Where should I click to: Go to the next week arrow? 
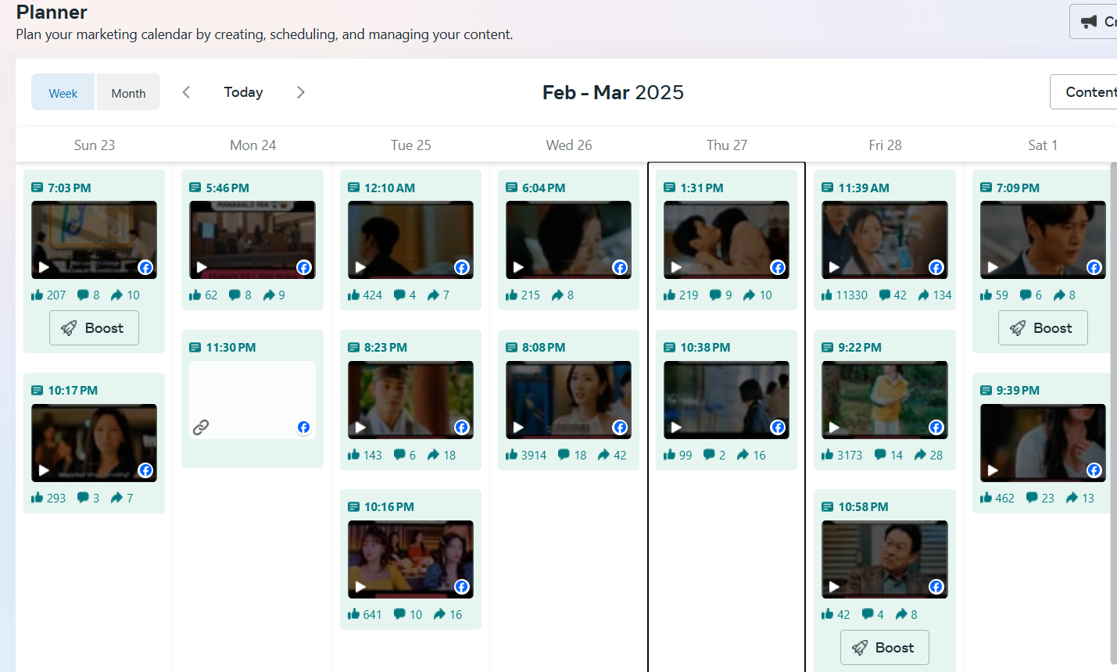pyautogui.click(x=301, y=92)
